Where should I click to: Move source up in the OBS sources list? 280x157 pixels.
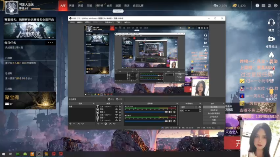click(110, 124)
